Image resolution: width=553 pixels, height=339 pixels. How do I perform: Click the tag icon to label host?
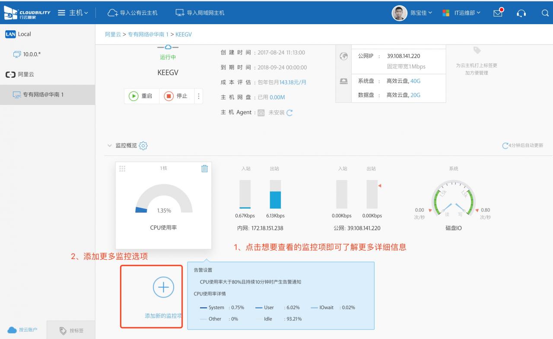tap(477, 51)
